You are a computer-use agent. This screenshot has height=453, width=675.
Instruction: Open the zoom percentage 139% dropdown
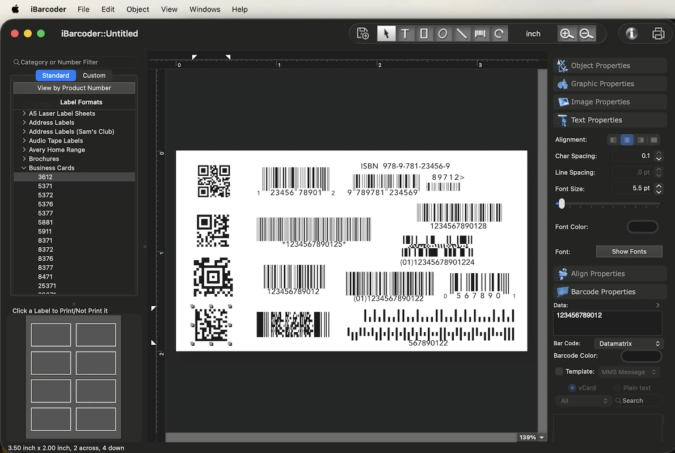(x=531, y=437)
